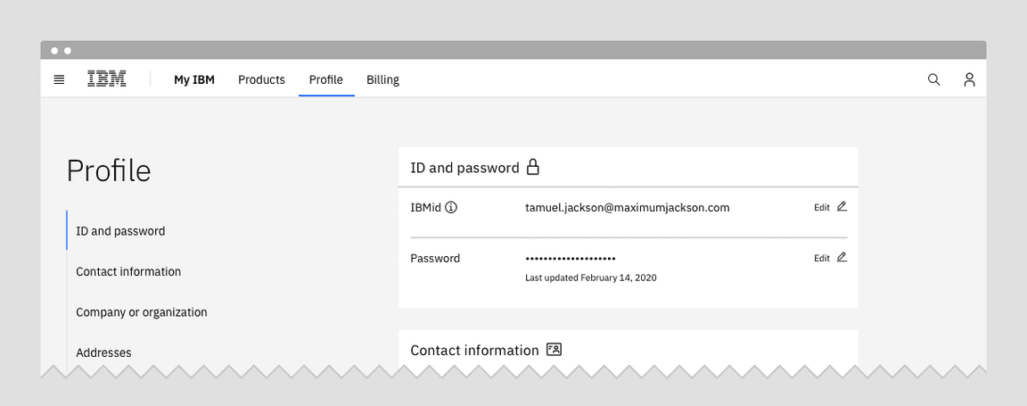Select ID and password in sidebar
This screenshot has width=1027, height=406.
click(120, 231)
